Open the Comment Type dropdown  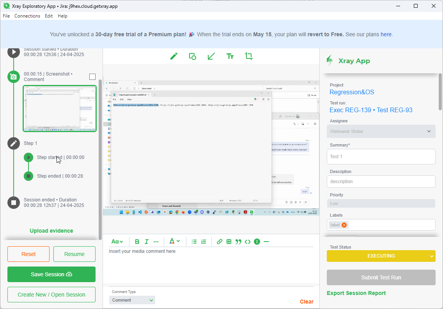132,300
